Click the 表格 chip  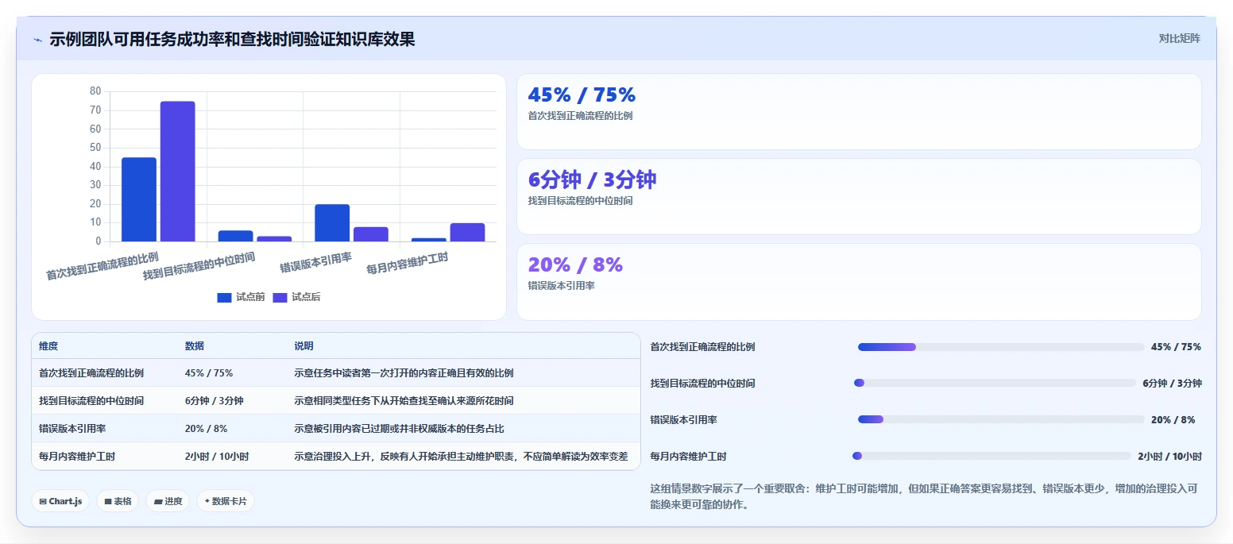118,501
